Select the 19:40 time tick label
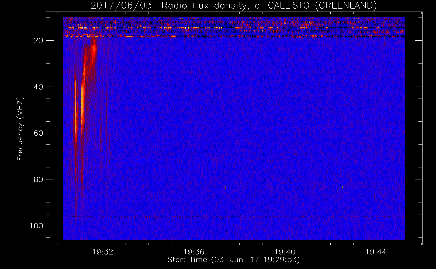 (285, 252)
